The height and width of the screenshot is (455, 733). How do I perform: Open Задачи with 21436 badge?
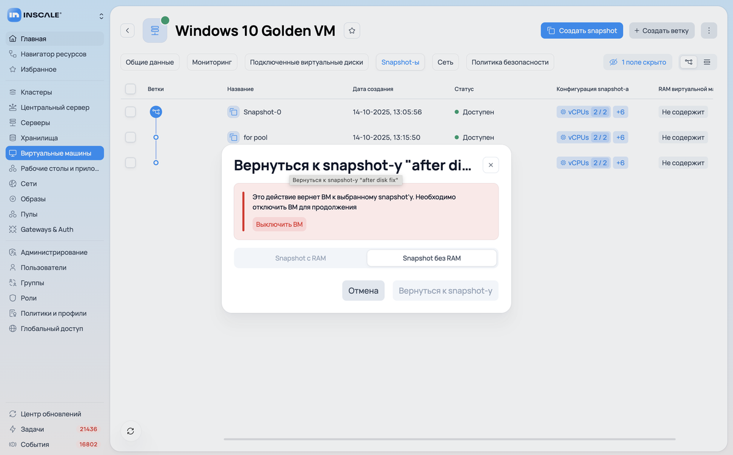tap(55, 429)
